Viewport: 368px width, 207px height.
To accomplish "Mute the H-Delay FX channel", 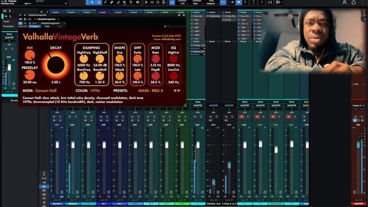I will coord(226,117).
